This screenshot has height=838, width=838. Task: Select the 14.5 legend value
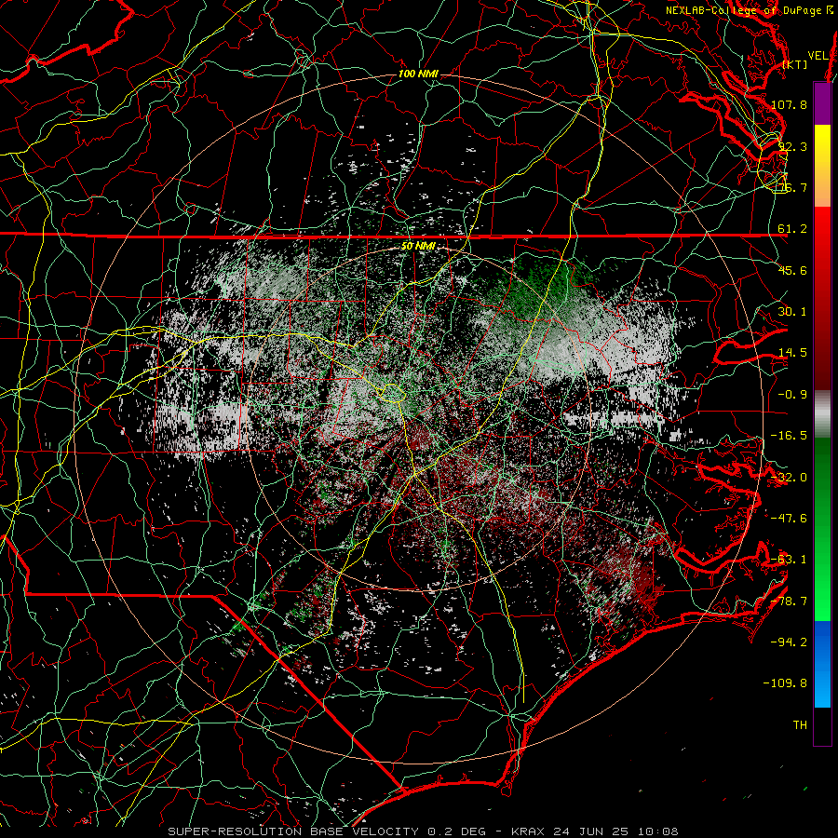[x=792, y=353]
